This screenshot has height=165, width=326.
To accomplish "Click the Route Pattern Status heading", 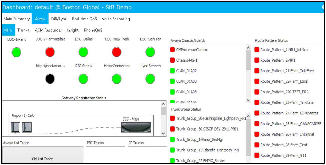I will [271, 40].
